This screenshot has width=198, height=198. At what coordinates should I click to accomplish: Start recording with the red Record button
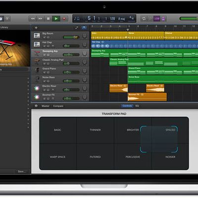click(64, 19)
